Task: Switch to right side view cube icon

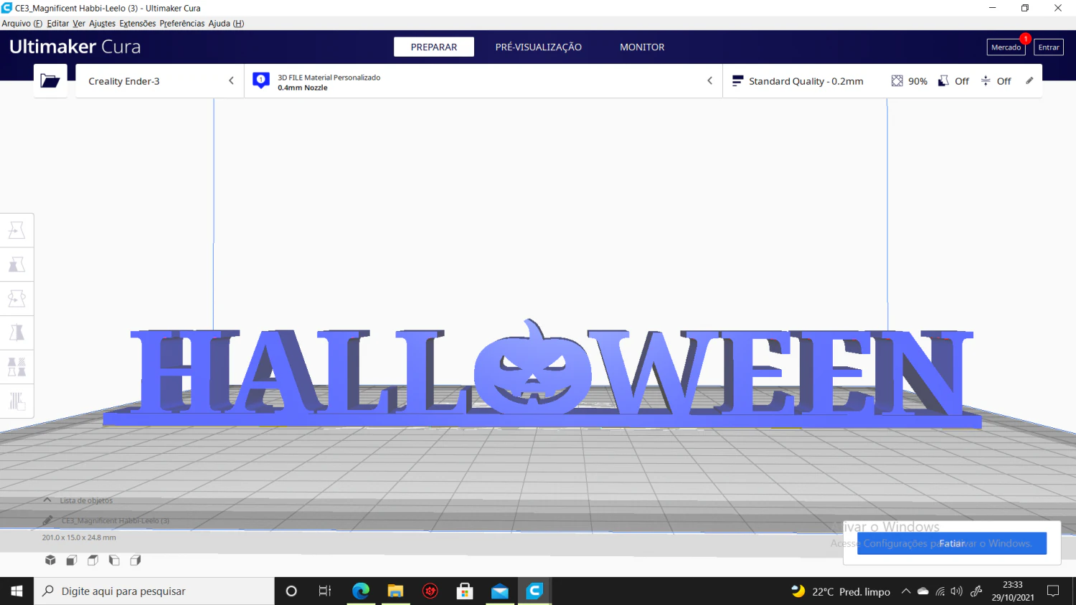Action: point(136,560)
